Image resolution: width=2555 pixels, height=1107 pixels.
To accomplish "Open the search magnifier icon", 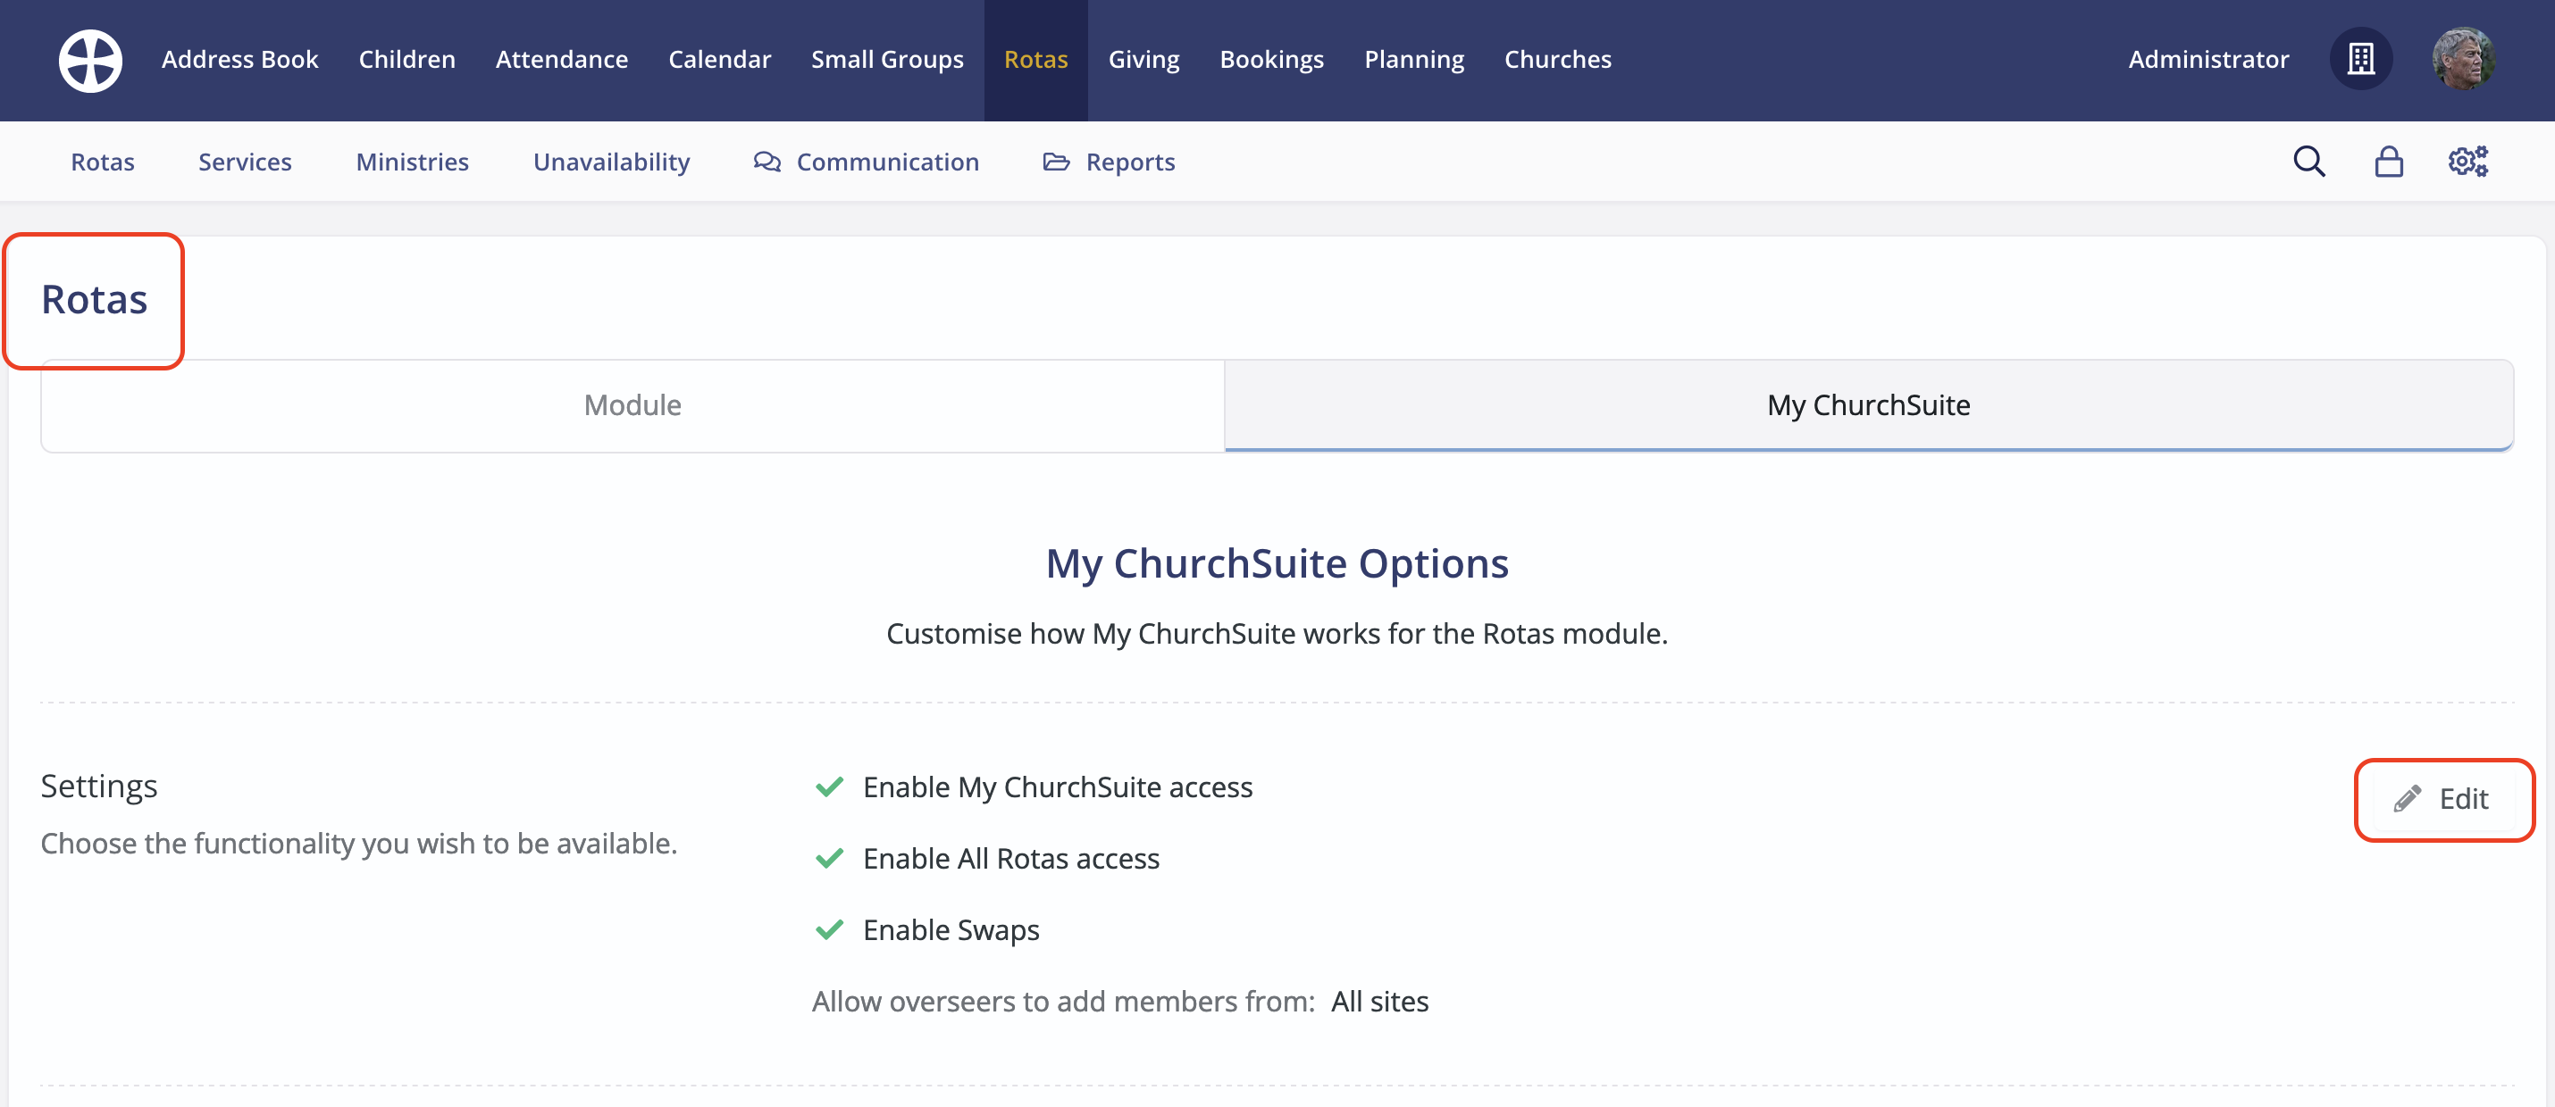I will click(x=2308, y=162).
